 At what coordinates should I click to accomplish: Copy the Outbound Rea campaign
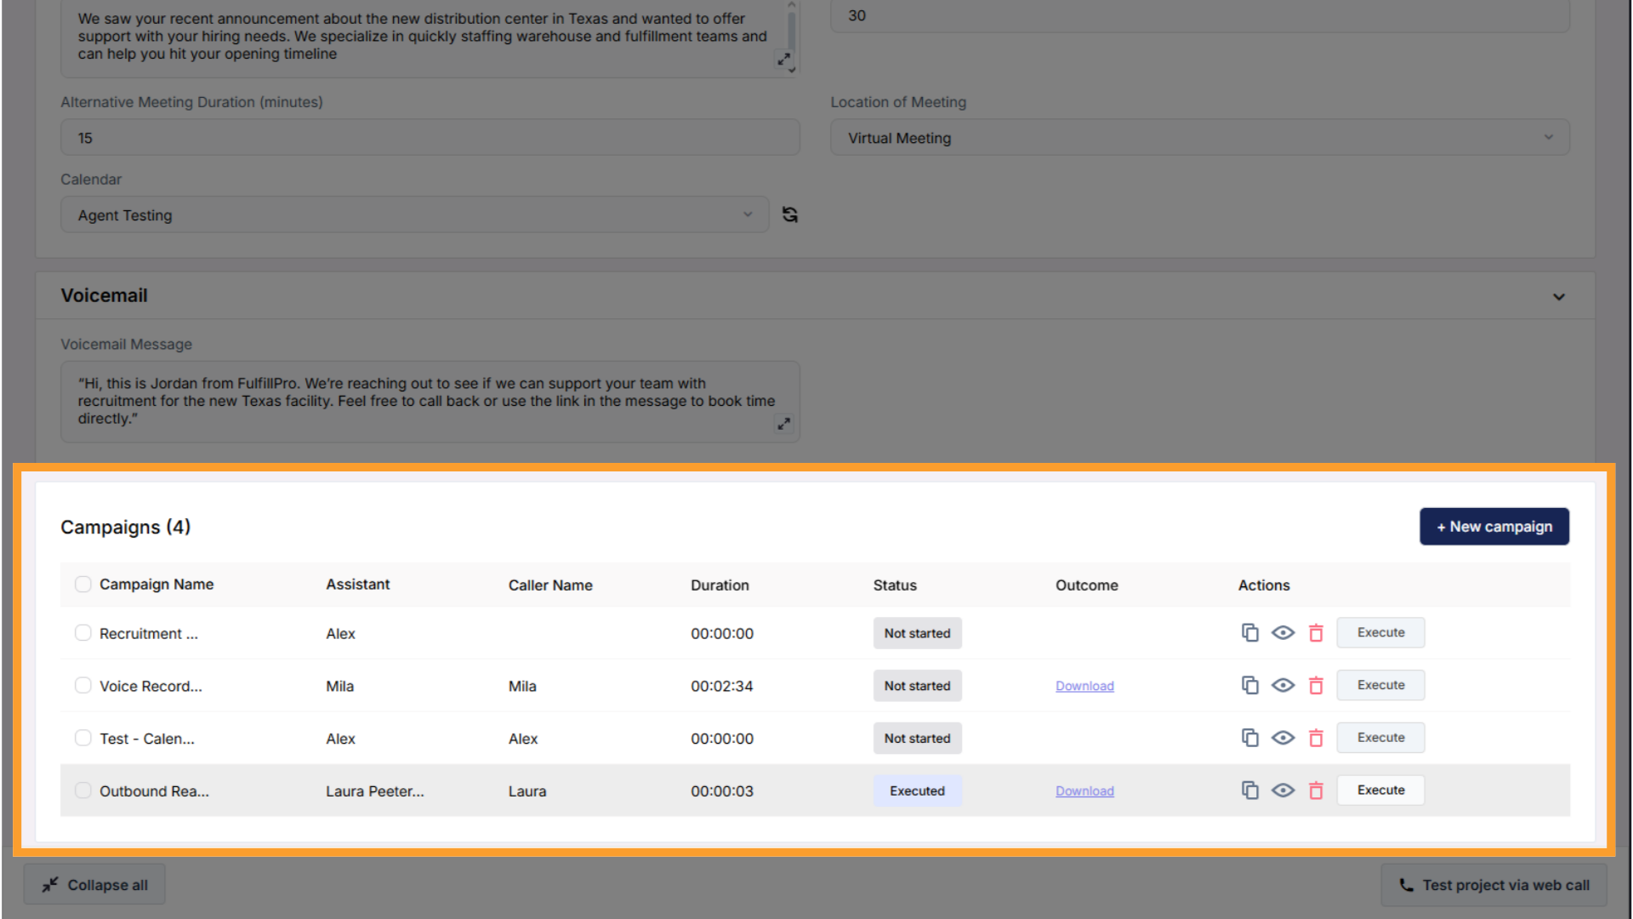pyautogui.click(x=1249, y=791)
